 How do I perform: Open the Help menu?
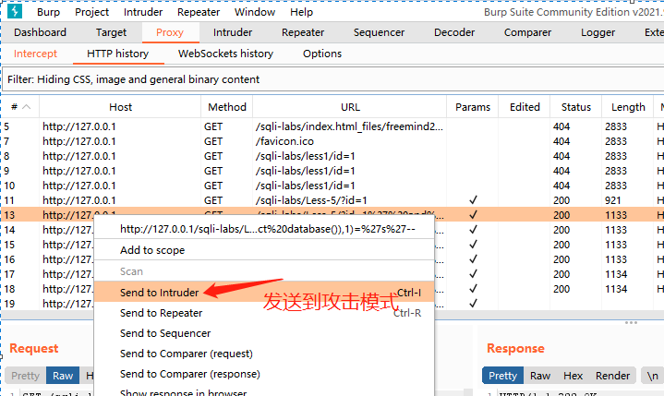coord(301,12)
